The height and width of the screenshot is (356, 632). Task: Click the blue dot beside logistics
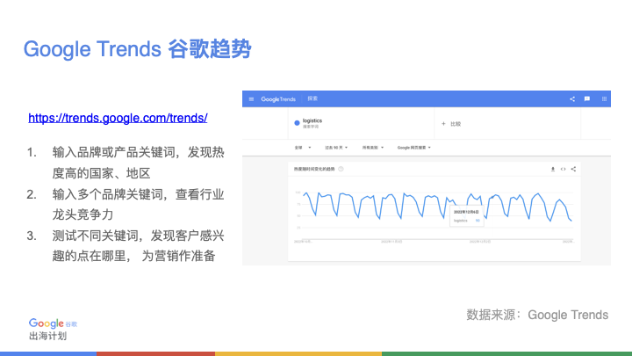tap(297, 123)
